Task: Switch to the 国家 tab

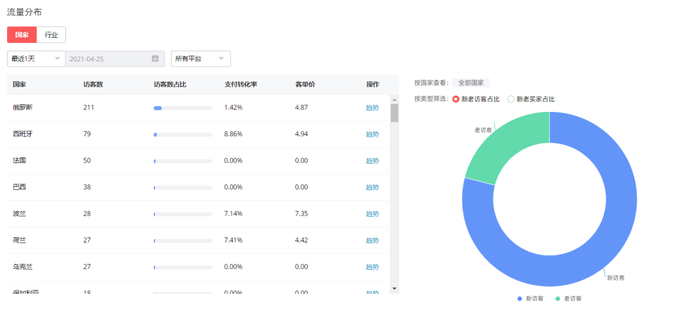Action: pos(22,35)
